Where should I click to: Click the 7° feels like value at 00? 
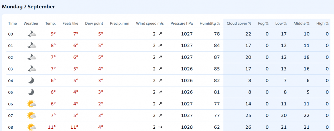(76, 34)
